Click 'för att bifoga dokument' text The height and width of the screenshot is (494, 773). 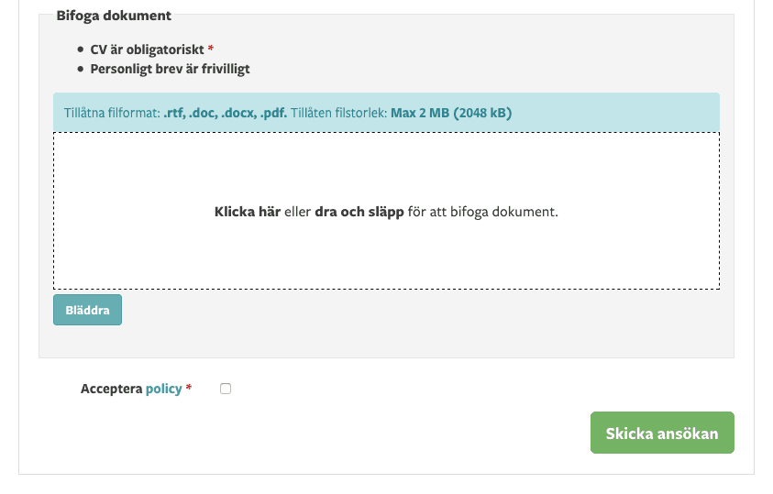482,212
